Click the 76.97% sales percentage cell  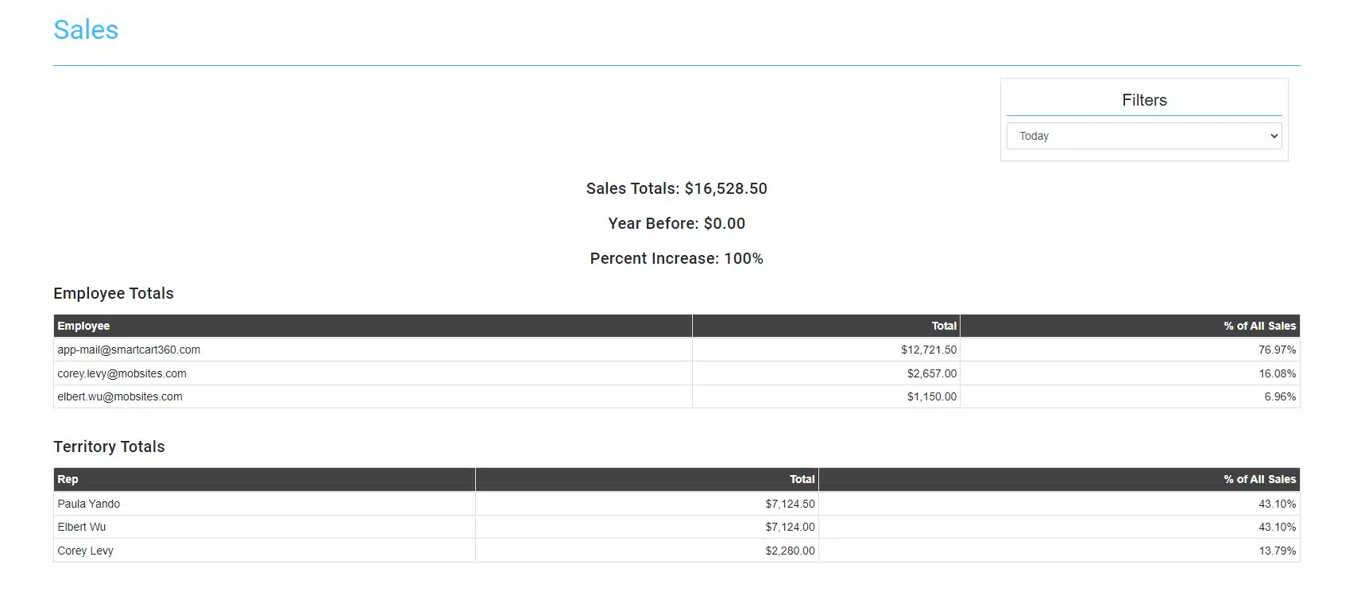(1277, 350)
